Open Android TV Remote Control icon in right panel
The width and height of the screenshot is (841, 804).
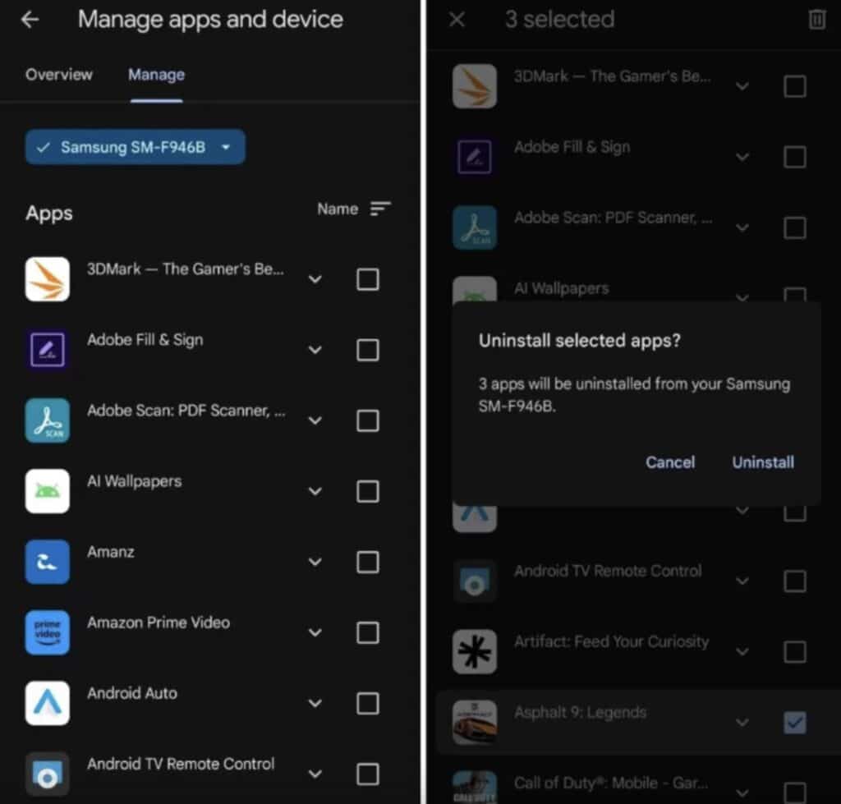point(474,581)
